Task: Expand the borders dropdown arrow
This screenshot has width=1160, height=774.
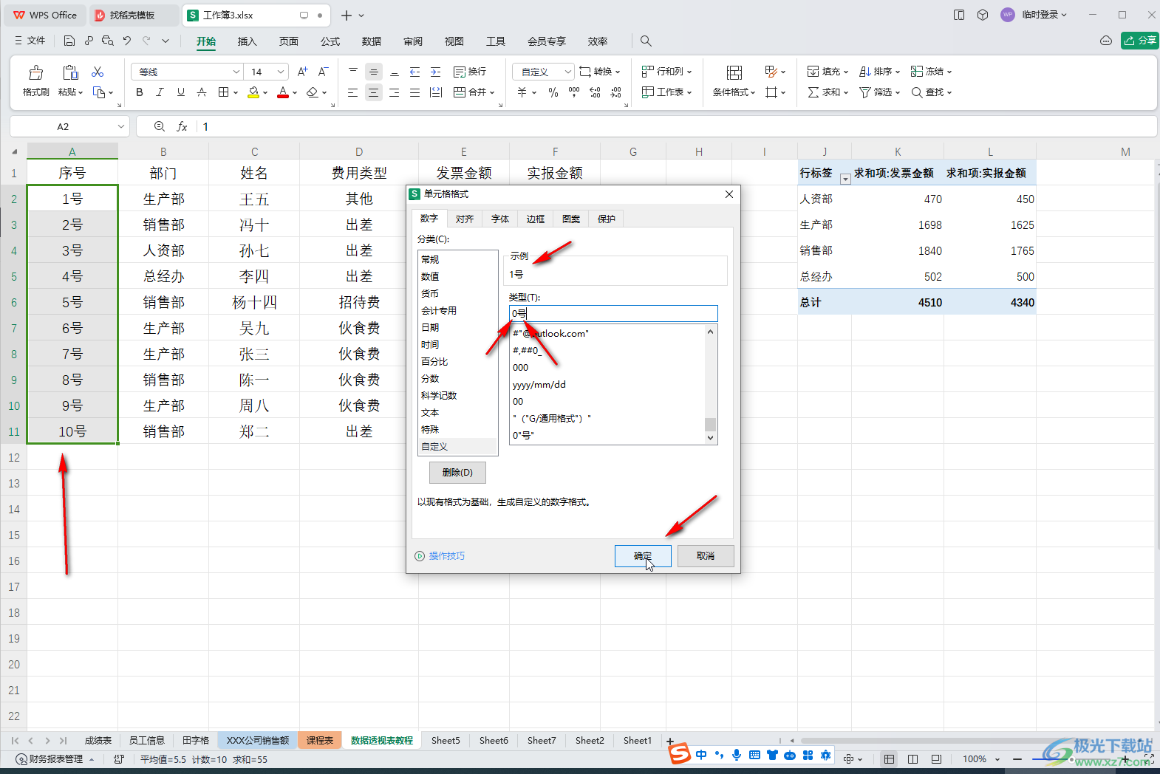Action: click(x=236, y=92)
